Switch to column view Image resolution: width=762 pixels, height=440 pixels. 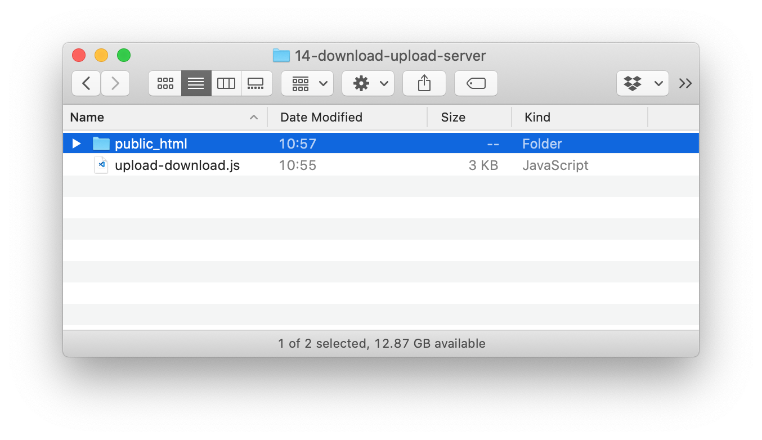(x=226, y=83)
